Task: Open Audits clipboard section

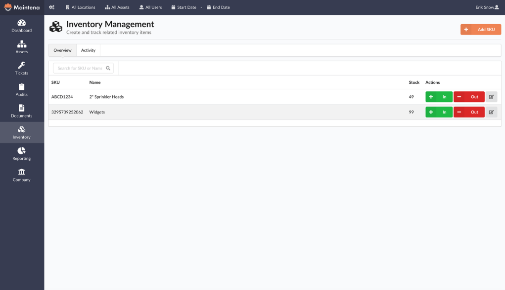Action: point(22,90)
